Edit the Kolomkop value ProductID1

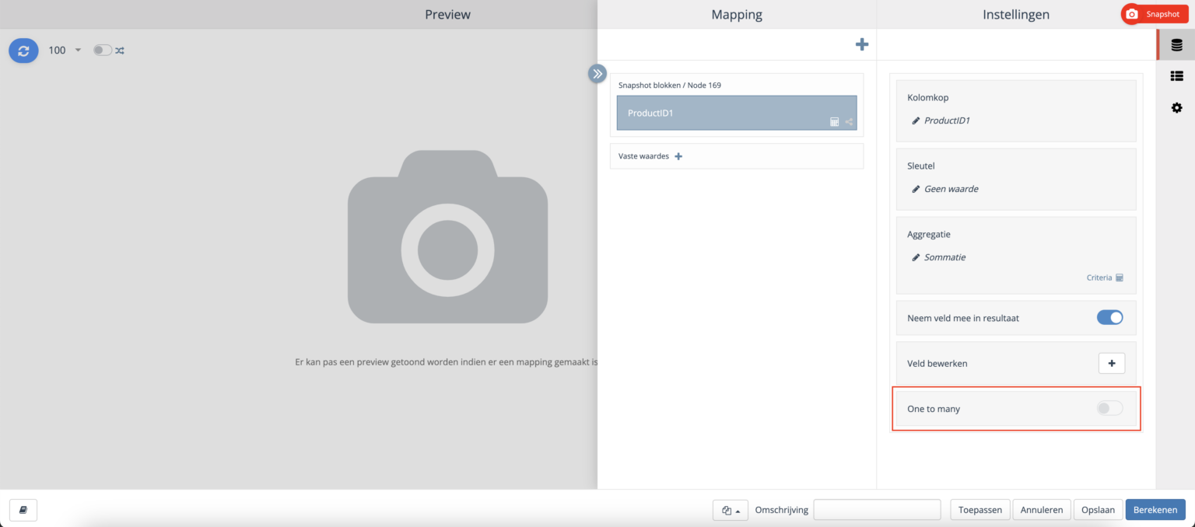tap(947, 120)
